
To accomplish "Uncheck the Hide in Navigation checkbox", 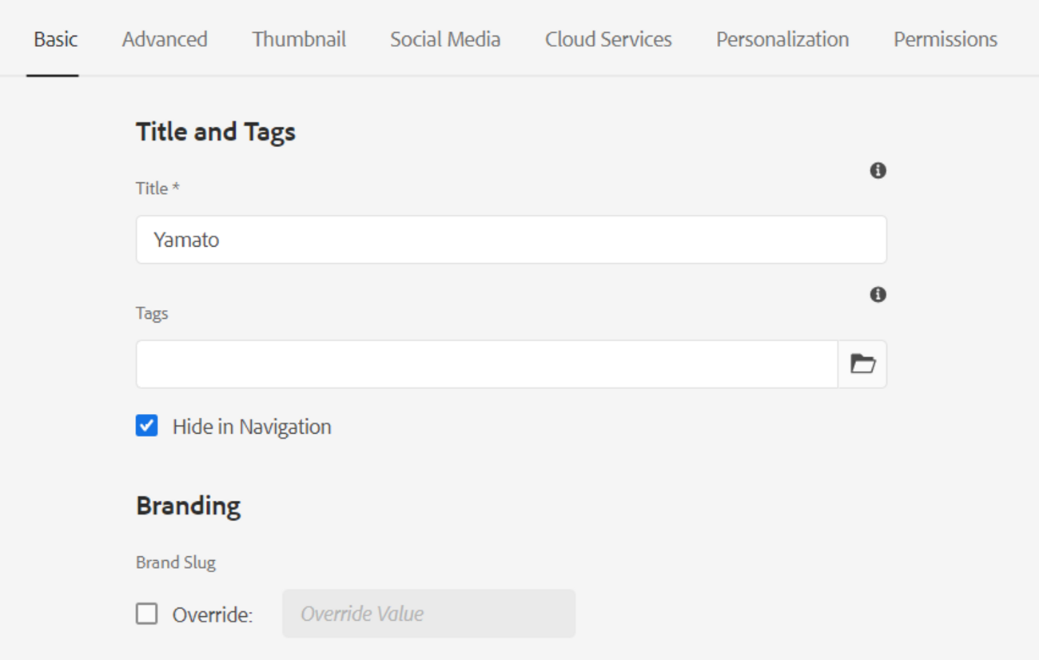I will pyautogui.click(x=147, y=426).
